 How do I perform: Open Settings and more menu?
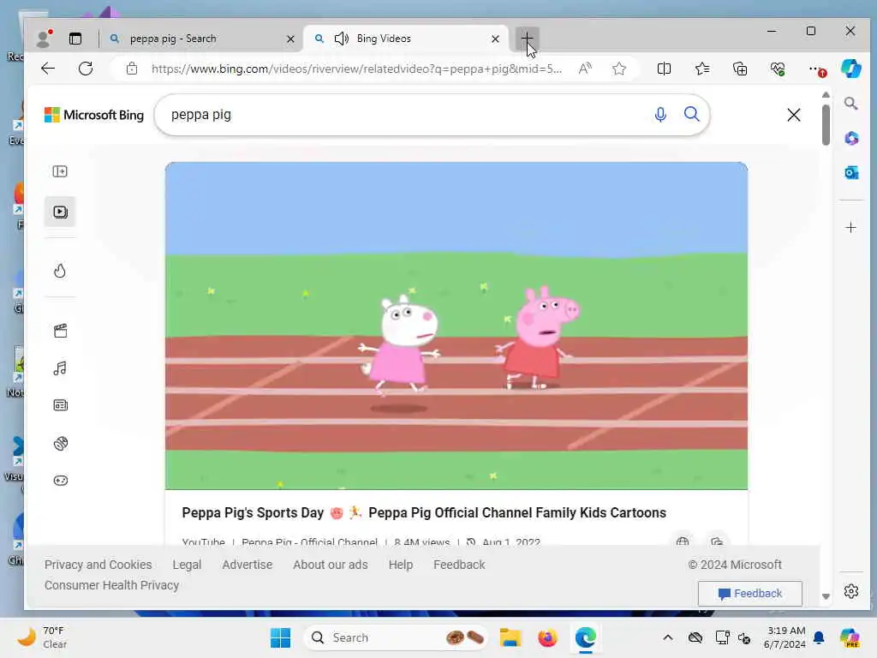point(815,69)
